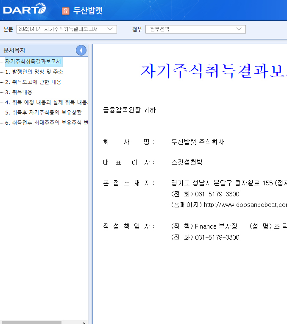The height and width of the screenshot is (324, 287).
Task: Open section 2. 취득보고에 관한 내용
Action: (x=33, y=82)
